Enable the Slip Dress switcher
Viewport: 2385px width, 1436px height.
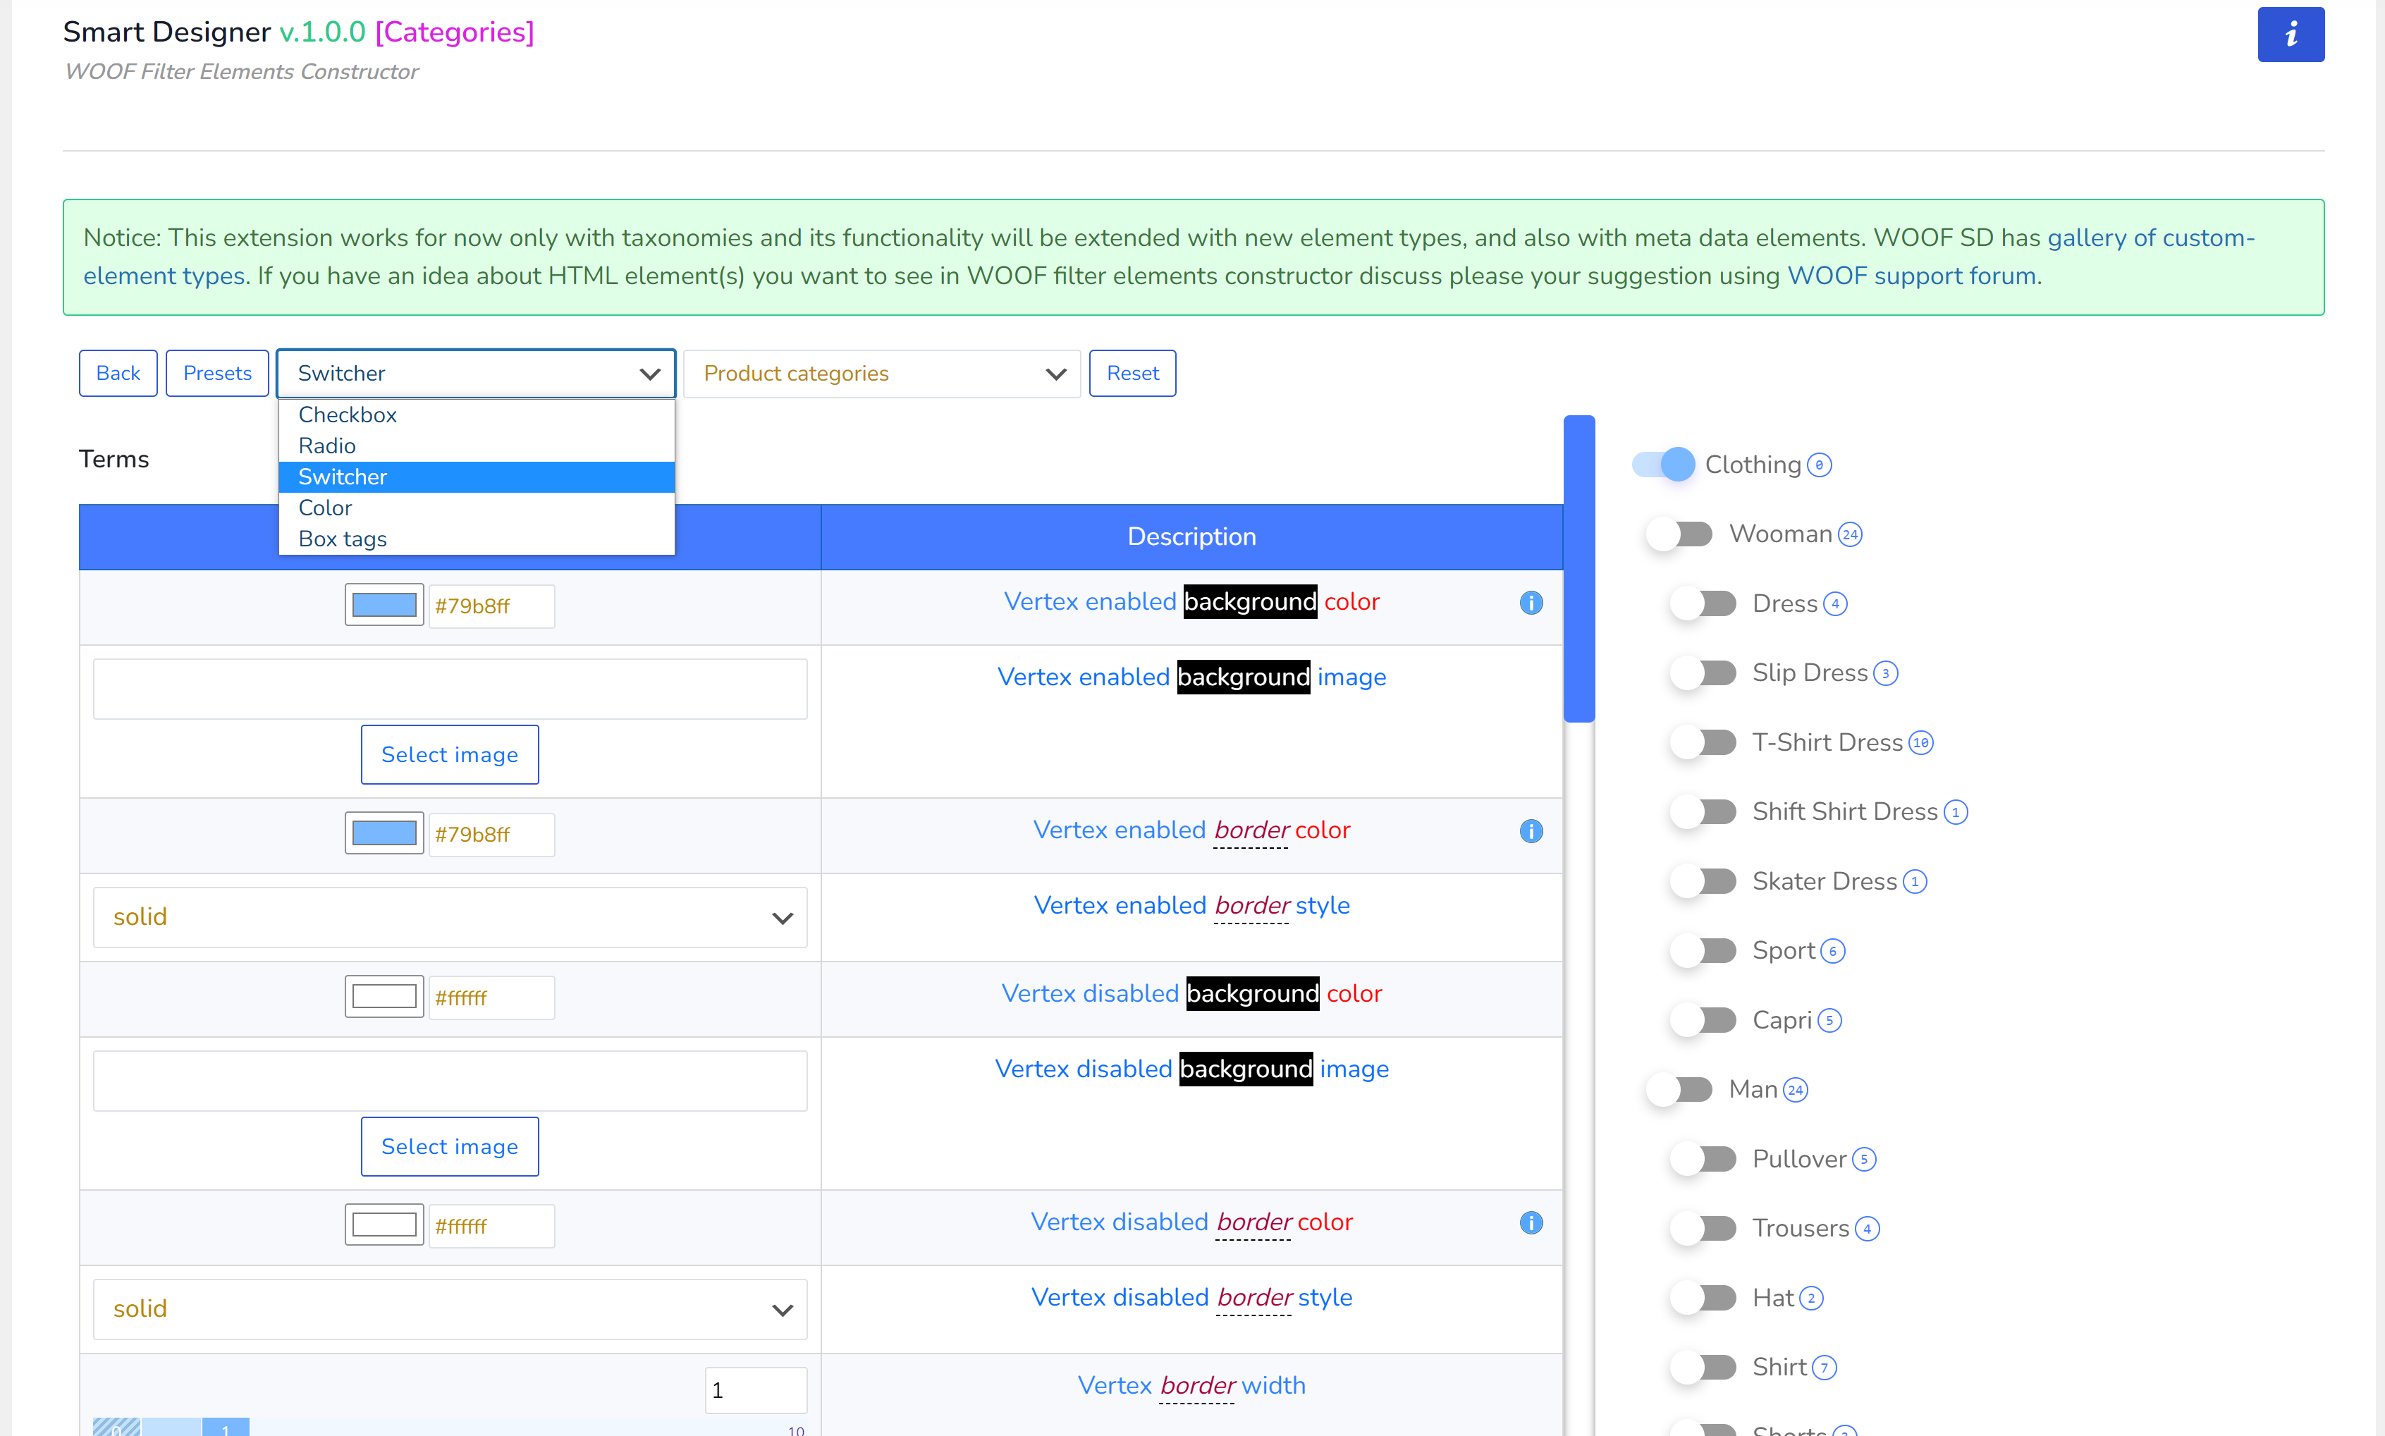point(1703,673)
